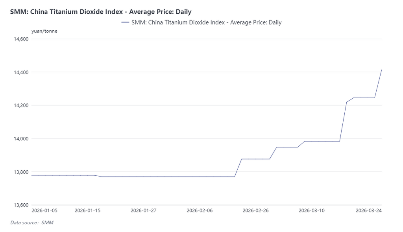
Task: Click the 14,600 y-axis label
Action: (x=21, y=39)
